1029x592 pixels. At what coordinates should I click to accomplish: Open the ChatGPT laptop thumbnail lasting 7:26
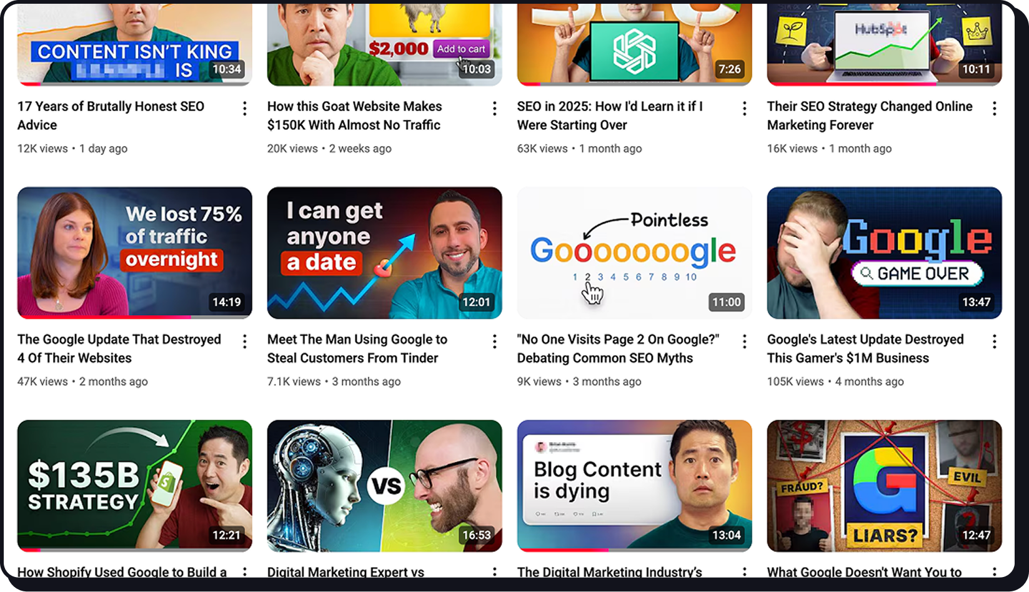[x=635, y=44]
